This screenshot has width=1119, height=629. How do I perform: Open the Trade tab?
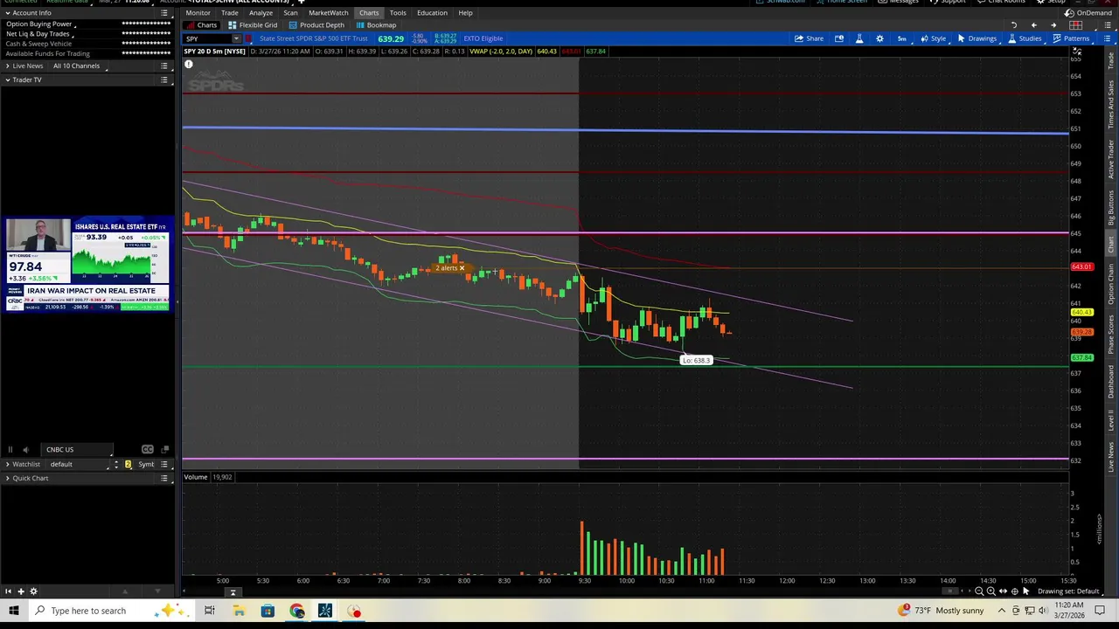tap(229, 13)
